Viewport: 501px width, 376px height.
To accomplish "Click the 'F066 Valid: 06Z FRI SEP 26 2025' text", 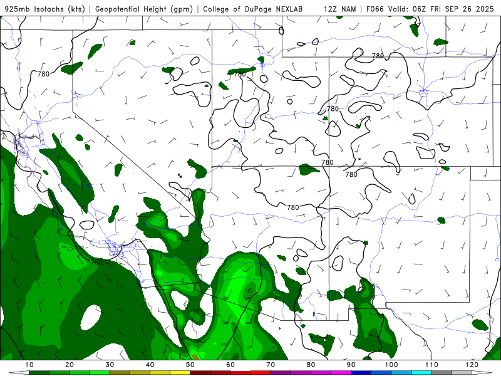I will coord(430,9).
